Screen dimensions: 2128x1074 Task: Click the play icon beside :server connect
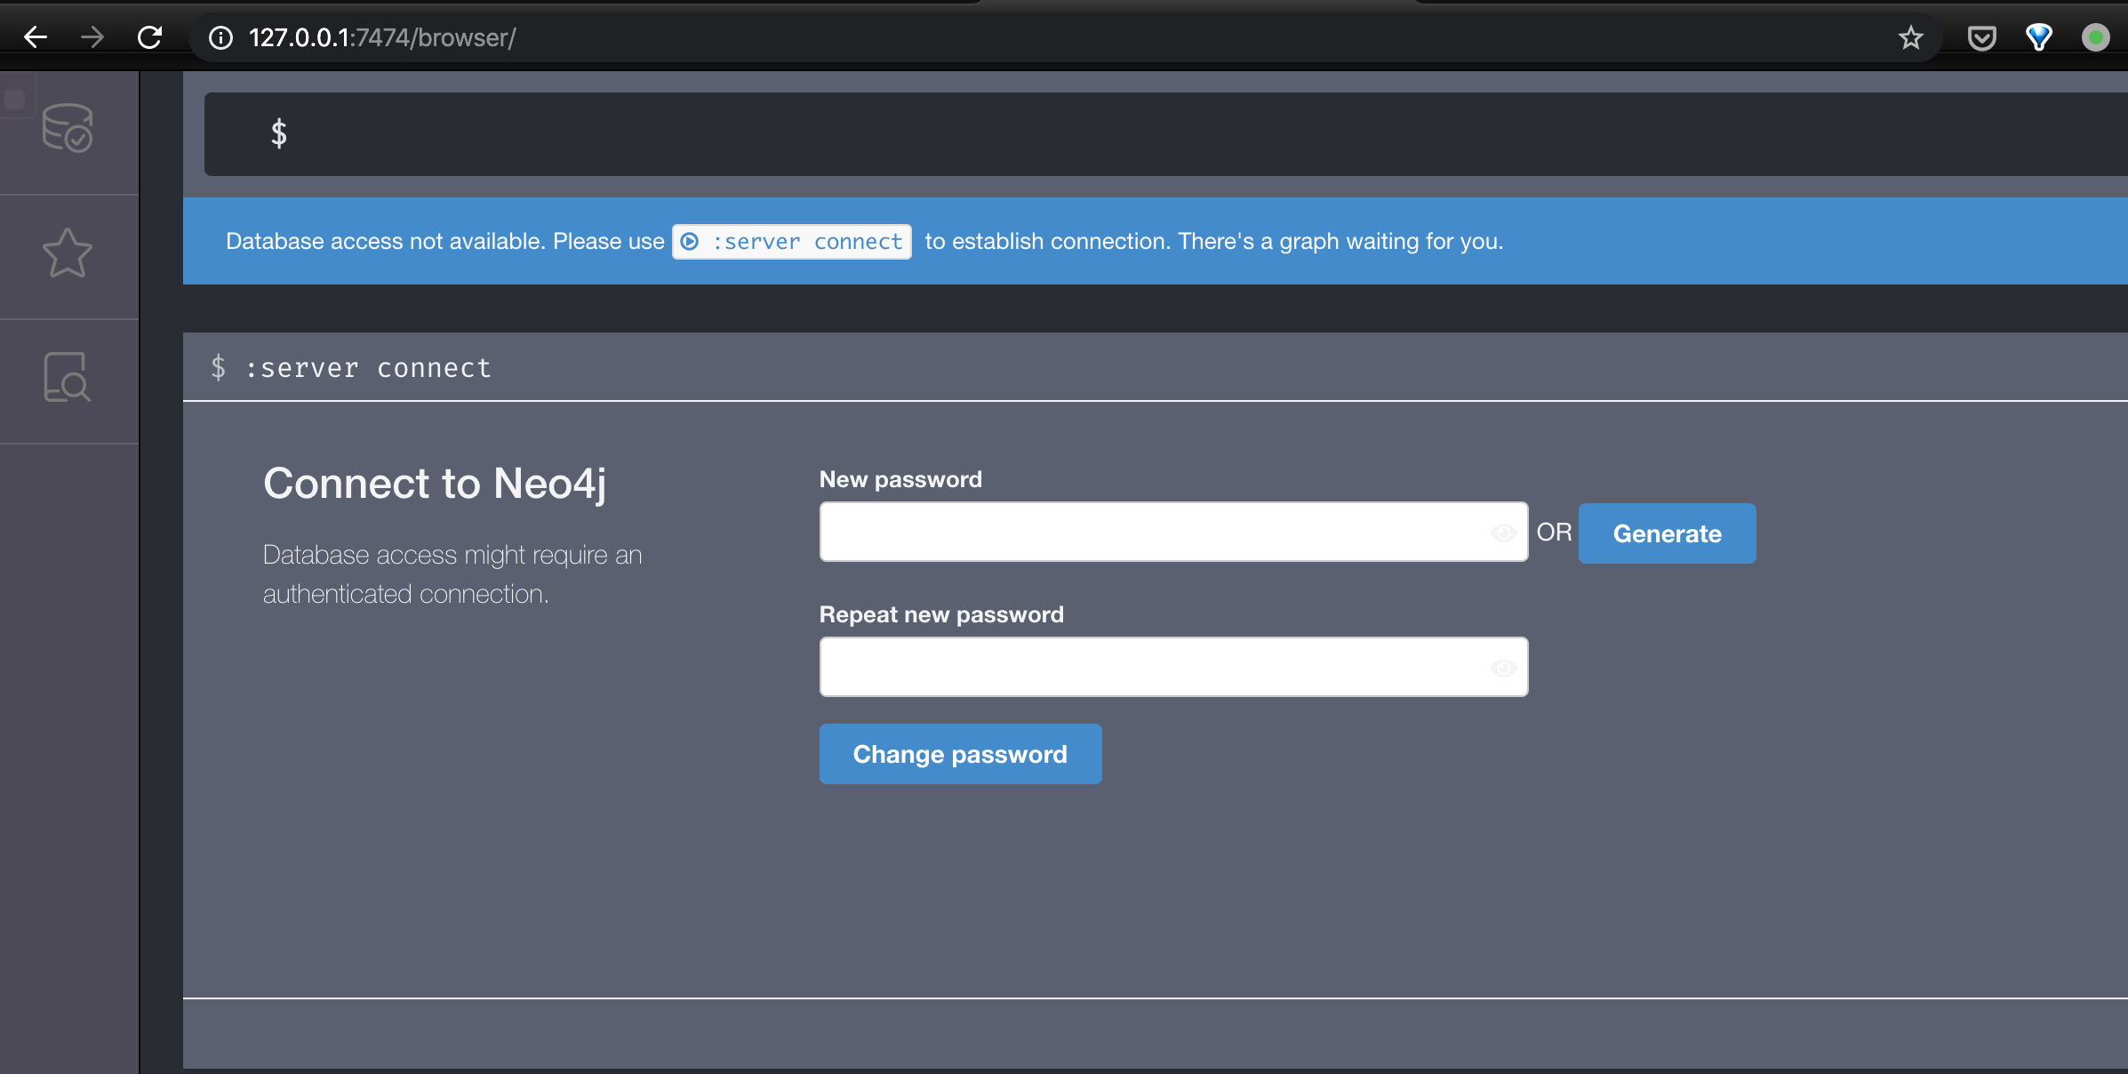click(x=690, y=242)
